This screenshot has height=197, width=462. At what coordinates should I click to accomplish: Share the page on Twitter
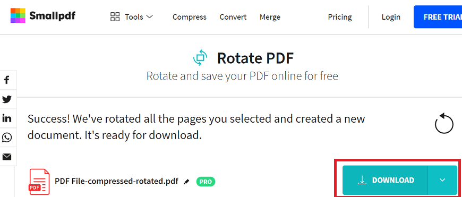(7, 99)
